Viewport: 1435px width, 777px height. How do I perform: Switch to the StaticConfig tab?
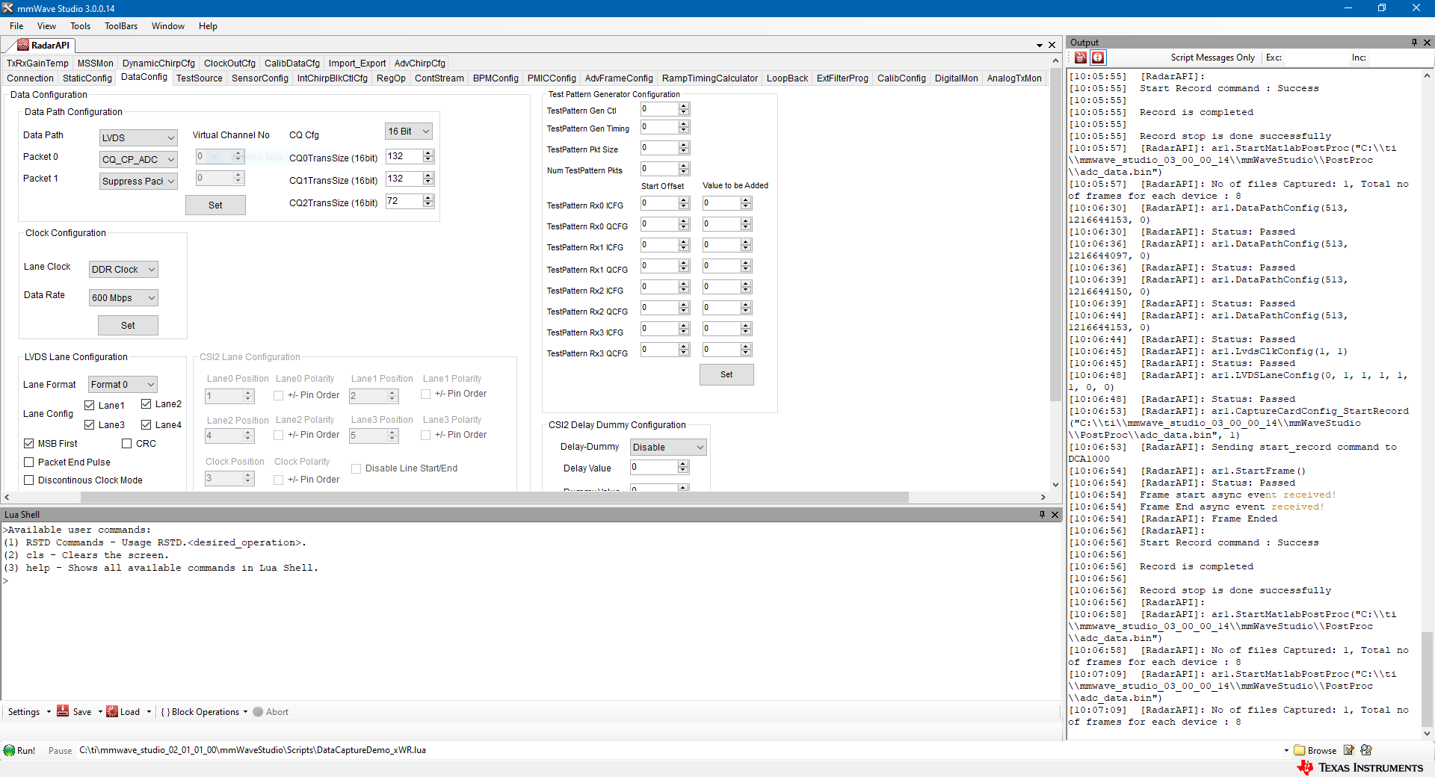87,78
